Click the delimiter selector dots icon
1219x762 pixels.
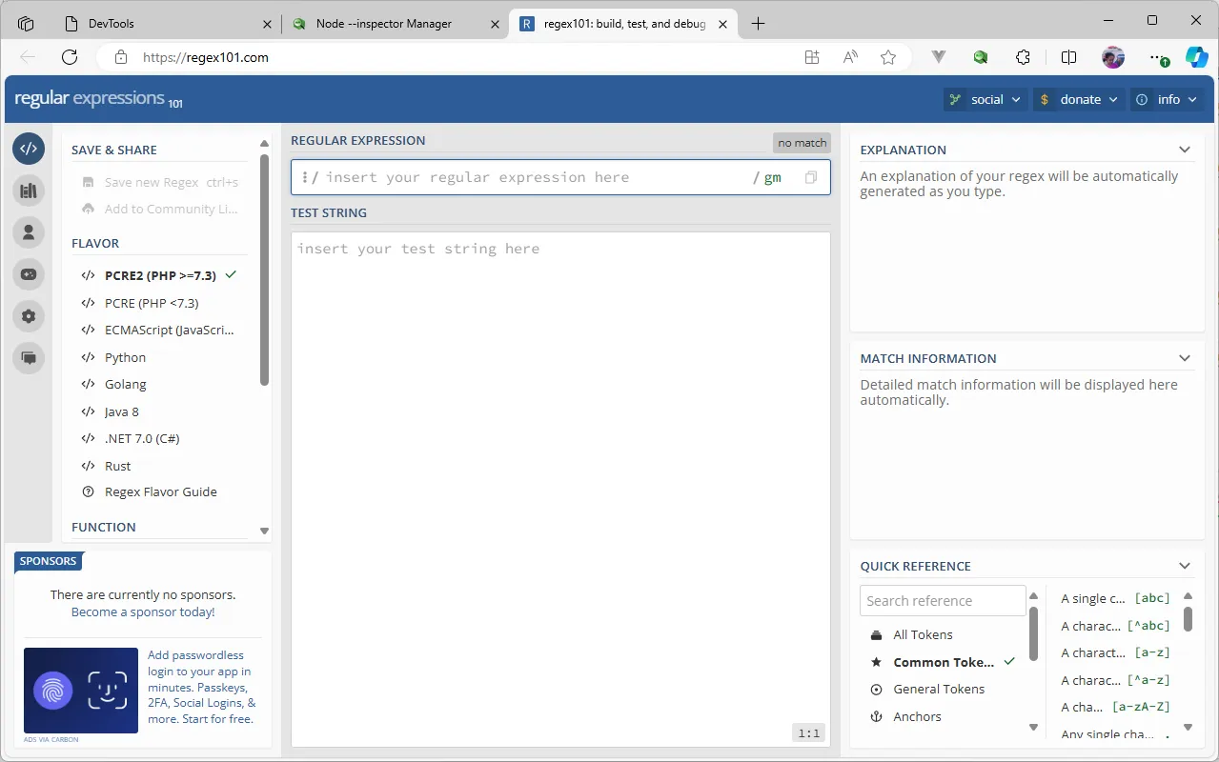305,177
